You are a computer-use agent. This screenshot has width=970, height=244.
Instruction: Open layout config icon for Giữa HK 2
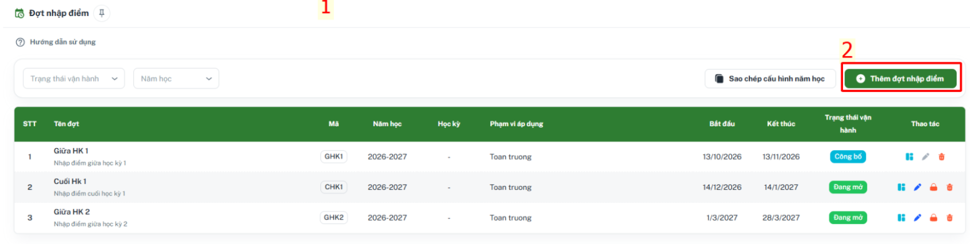pyautogui.click(x=901, y=218)
